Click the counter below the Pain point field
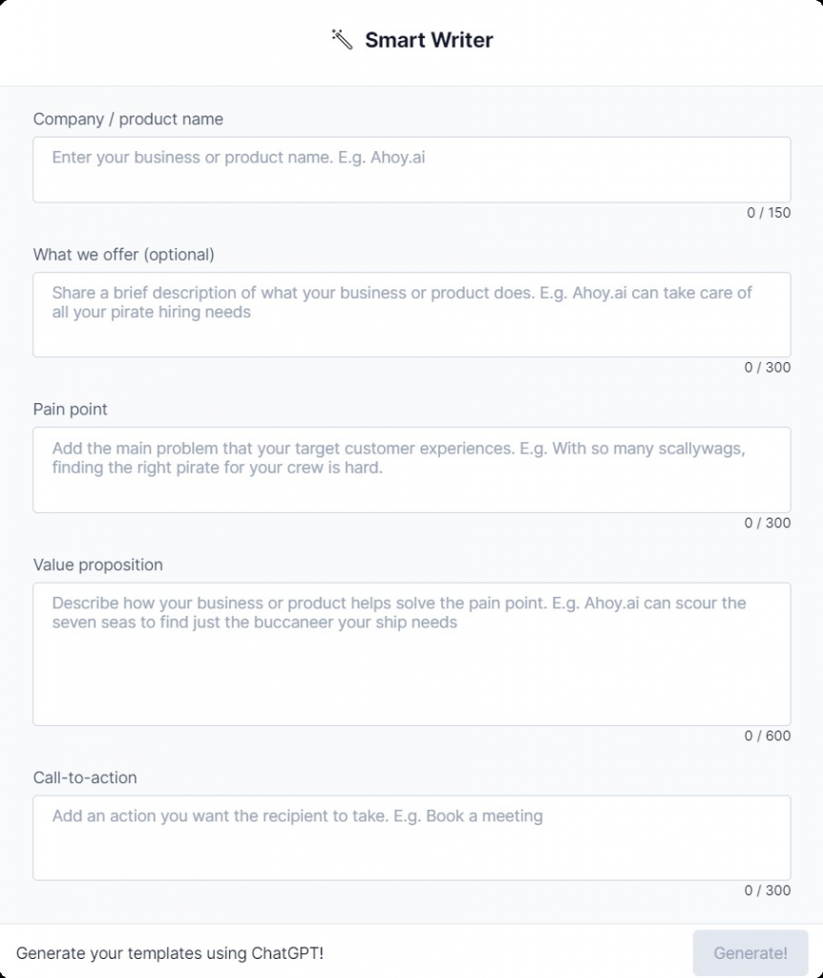Viewport: 823px width, 978px height. pyautogui.click(x=768, y=522)
